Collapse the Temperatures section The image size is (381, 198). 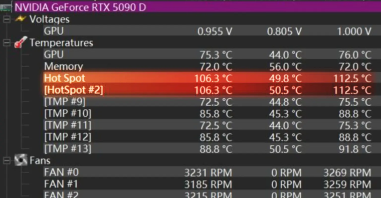[7, 43]
